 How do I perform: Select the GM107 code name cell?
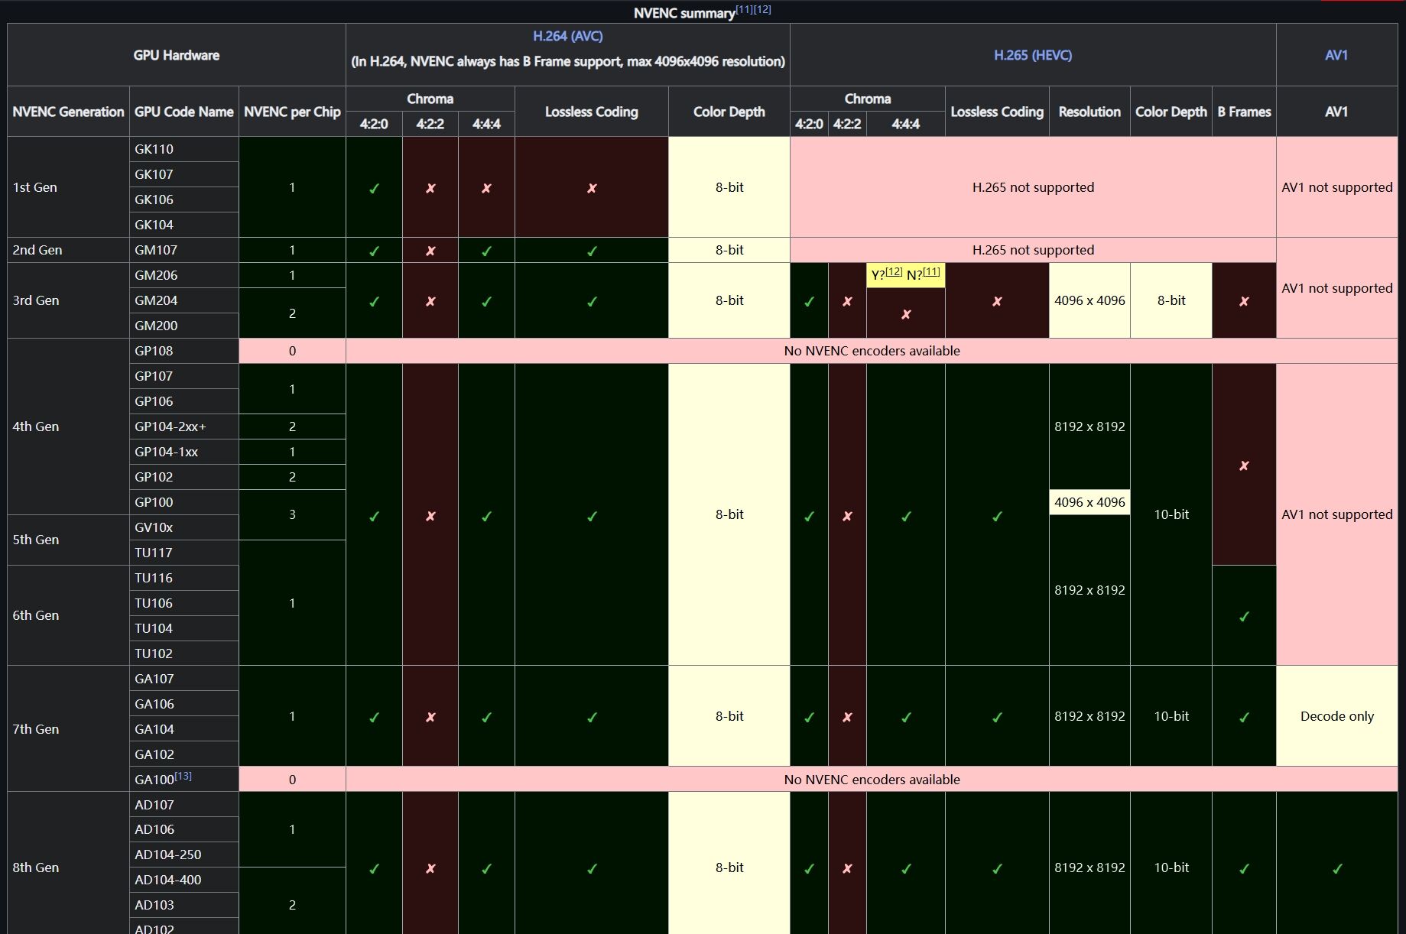click(183, 250)
